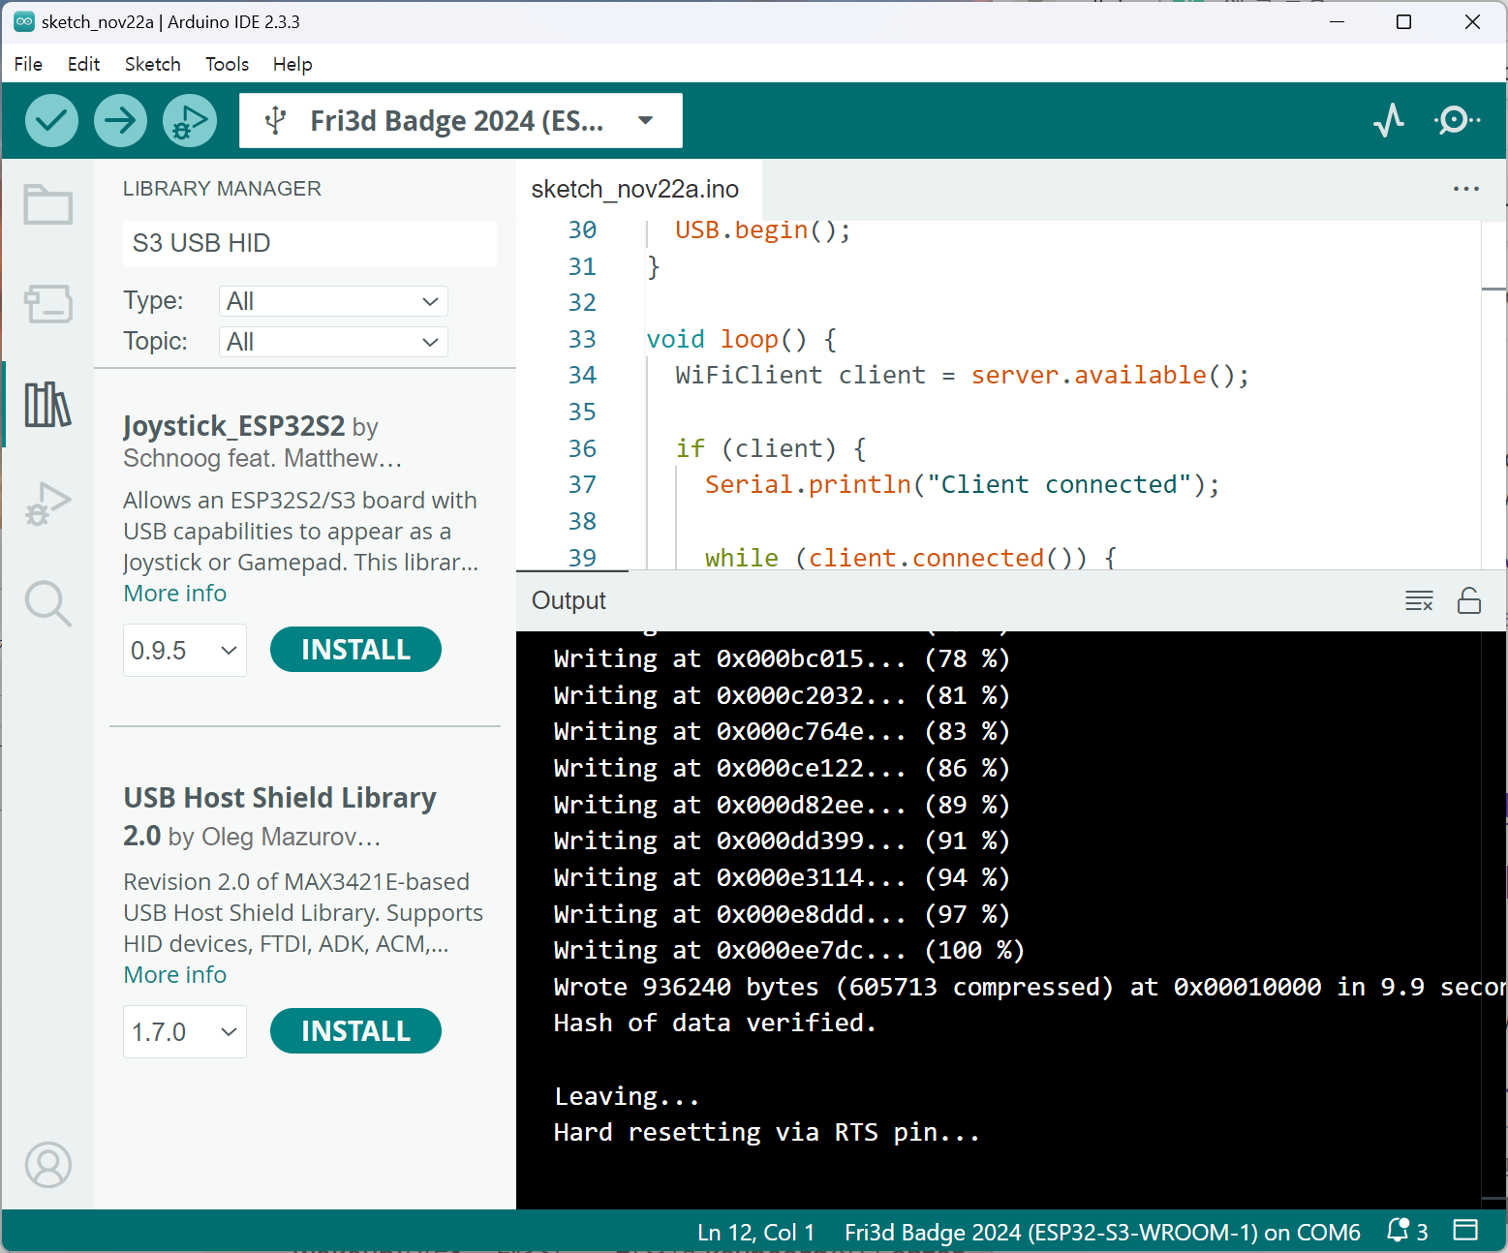Open the Edit menu

point(83,64)
